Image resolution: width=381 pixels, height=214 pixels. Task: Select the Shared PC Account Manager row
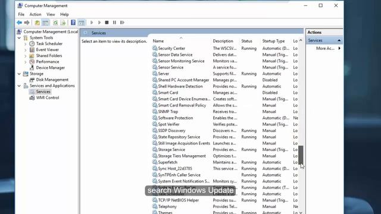coord(225,80)
